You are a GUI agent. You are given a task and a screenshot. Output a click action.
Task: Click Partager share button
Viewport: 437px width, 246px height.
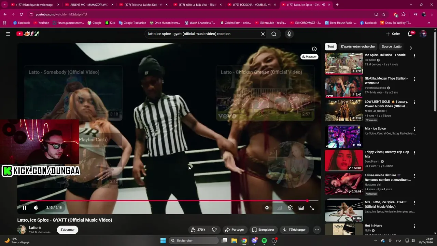235,230
